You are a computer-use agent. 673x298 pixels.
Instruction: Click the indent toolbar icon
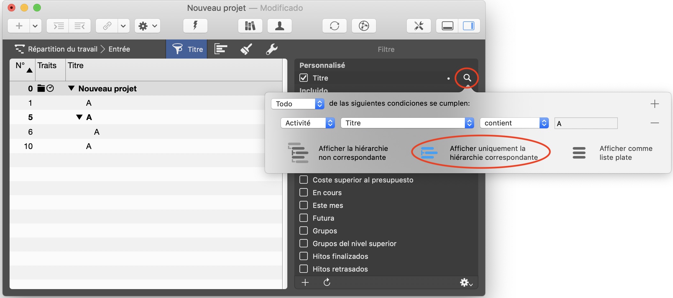click(58, 26)
